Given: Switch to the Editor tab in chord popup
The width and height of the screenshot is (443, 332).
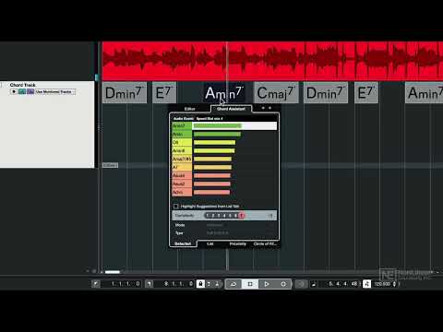Looking at the screenshot, I should coord(189,109).
